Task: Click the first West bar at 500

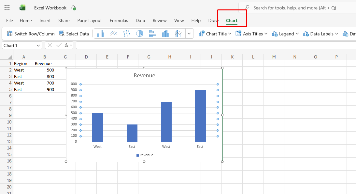Action: [x=97, y=128]
